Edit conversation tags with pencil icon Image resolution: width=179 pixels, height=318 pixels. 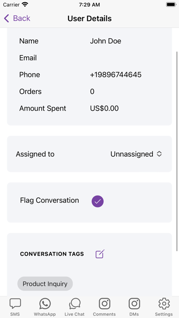tap(100, 254)
